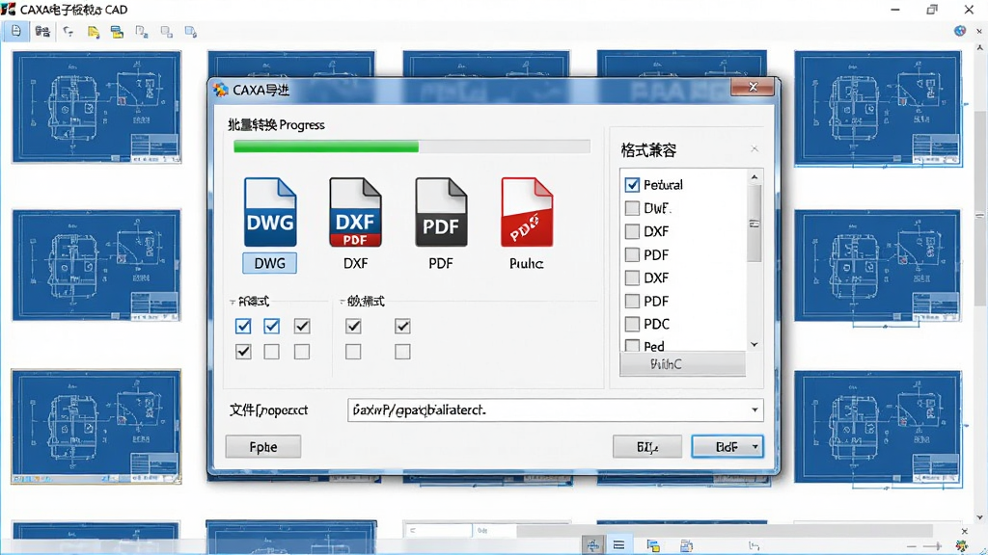Viewport: 988px width, 555px height.
Task: Close the 格式兼容 panel with its x
Action: (755, 149)
